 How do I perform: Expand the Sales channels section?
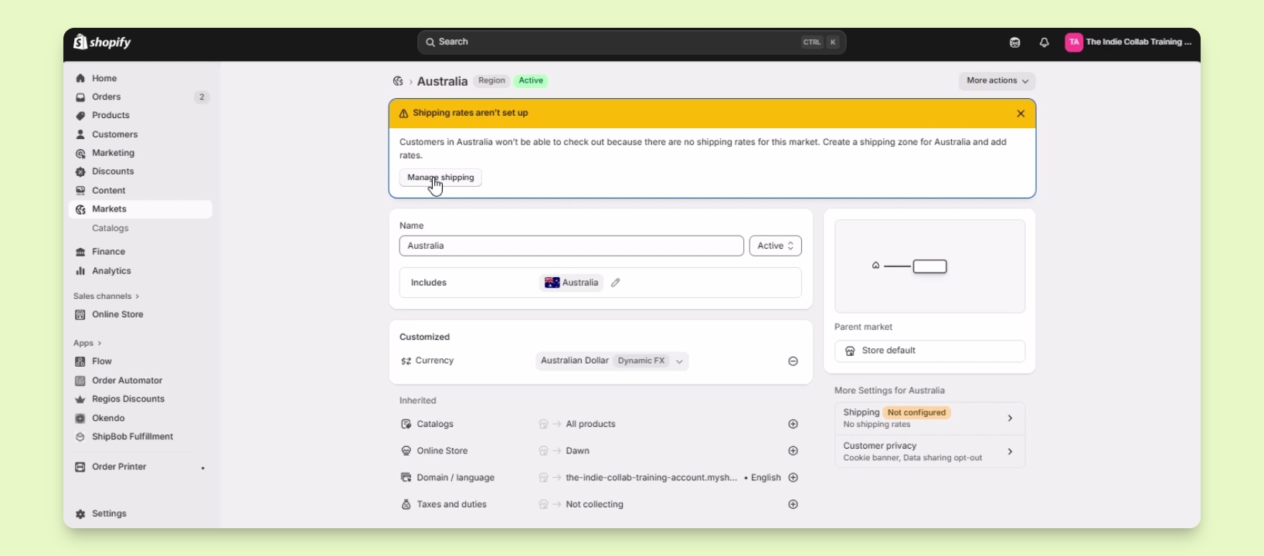coord(107,297)
